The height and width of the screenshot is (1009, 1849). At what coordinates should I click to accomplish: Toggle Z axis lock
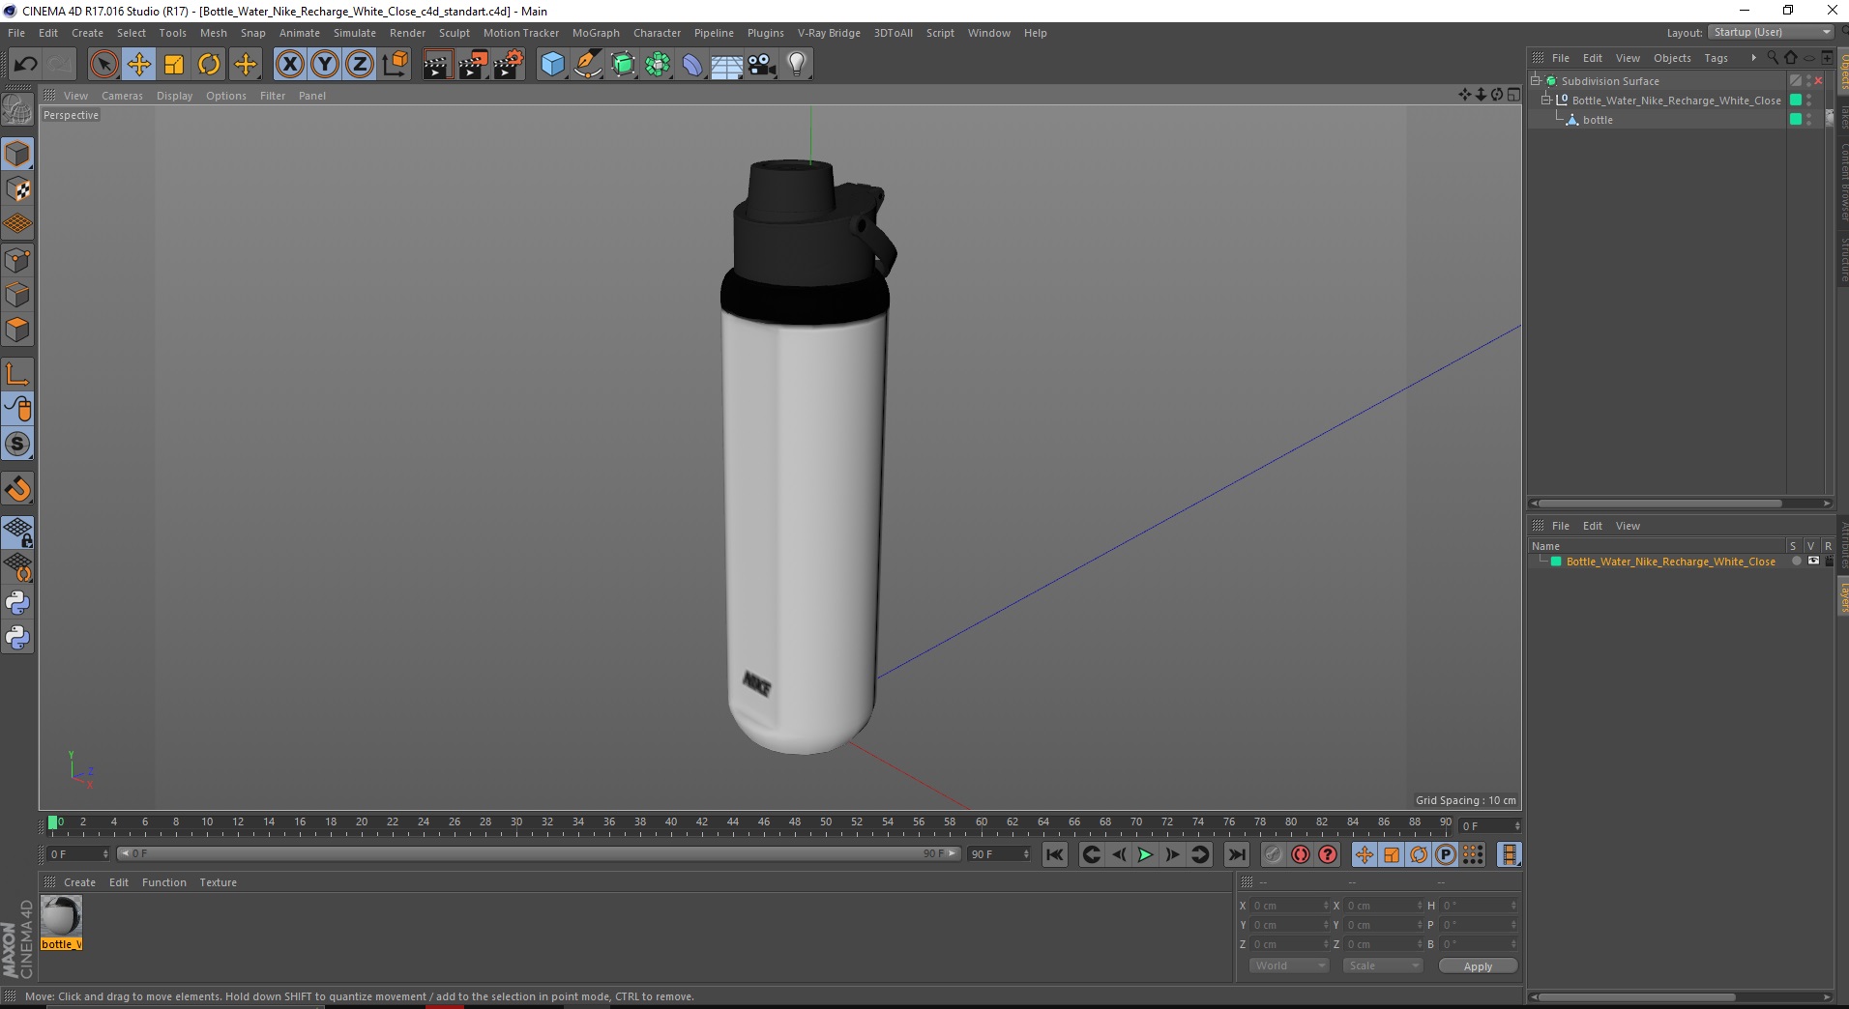tap(360, 65)
